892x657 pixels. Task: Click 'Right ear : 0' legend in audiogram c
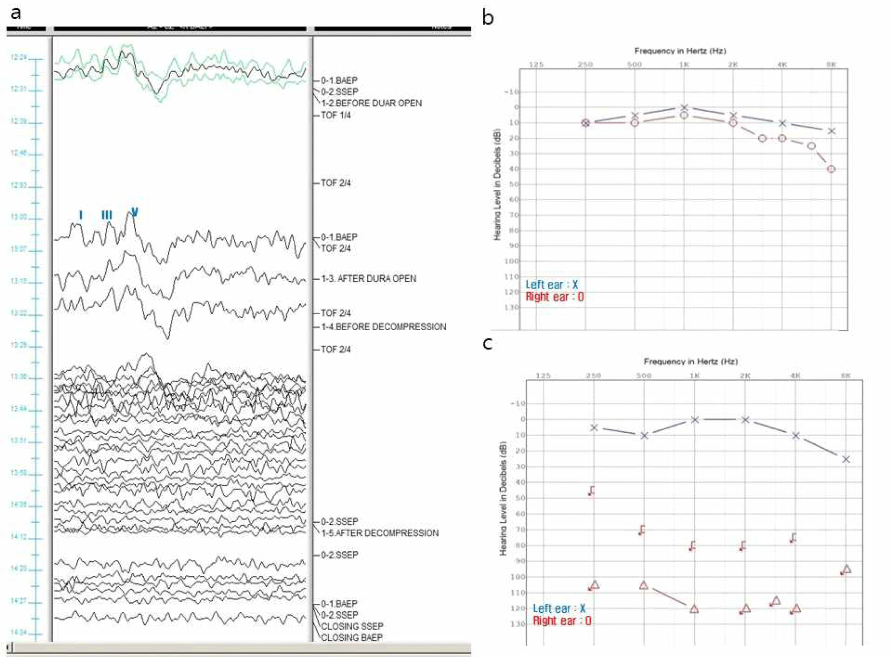point(562,621)
